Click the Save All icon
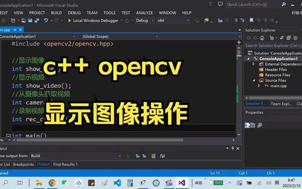 point(37,20)
